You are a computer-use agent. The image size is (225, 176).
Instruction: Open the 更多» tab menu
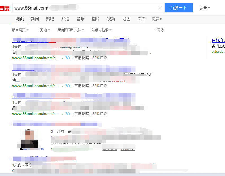click(157, 19)
